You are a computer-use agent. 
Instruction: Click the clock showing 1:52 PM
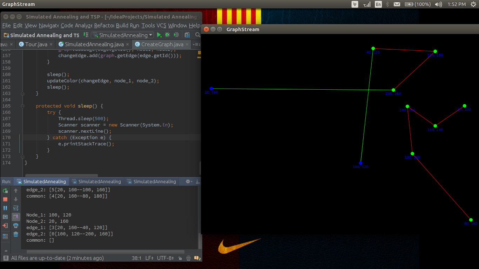(x=457, y=4)
